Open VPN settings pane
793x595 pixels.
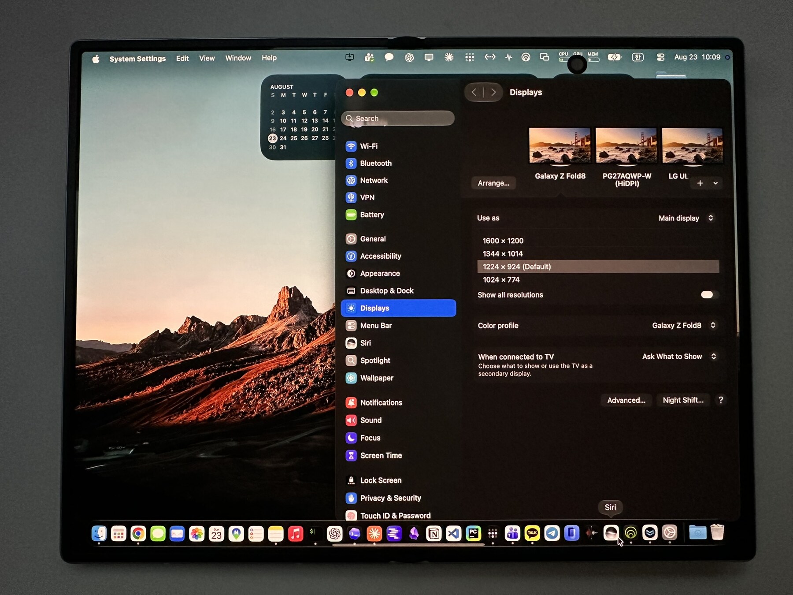click(398, 198)
